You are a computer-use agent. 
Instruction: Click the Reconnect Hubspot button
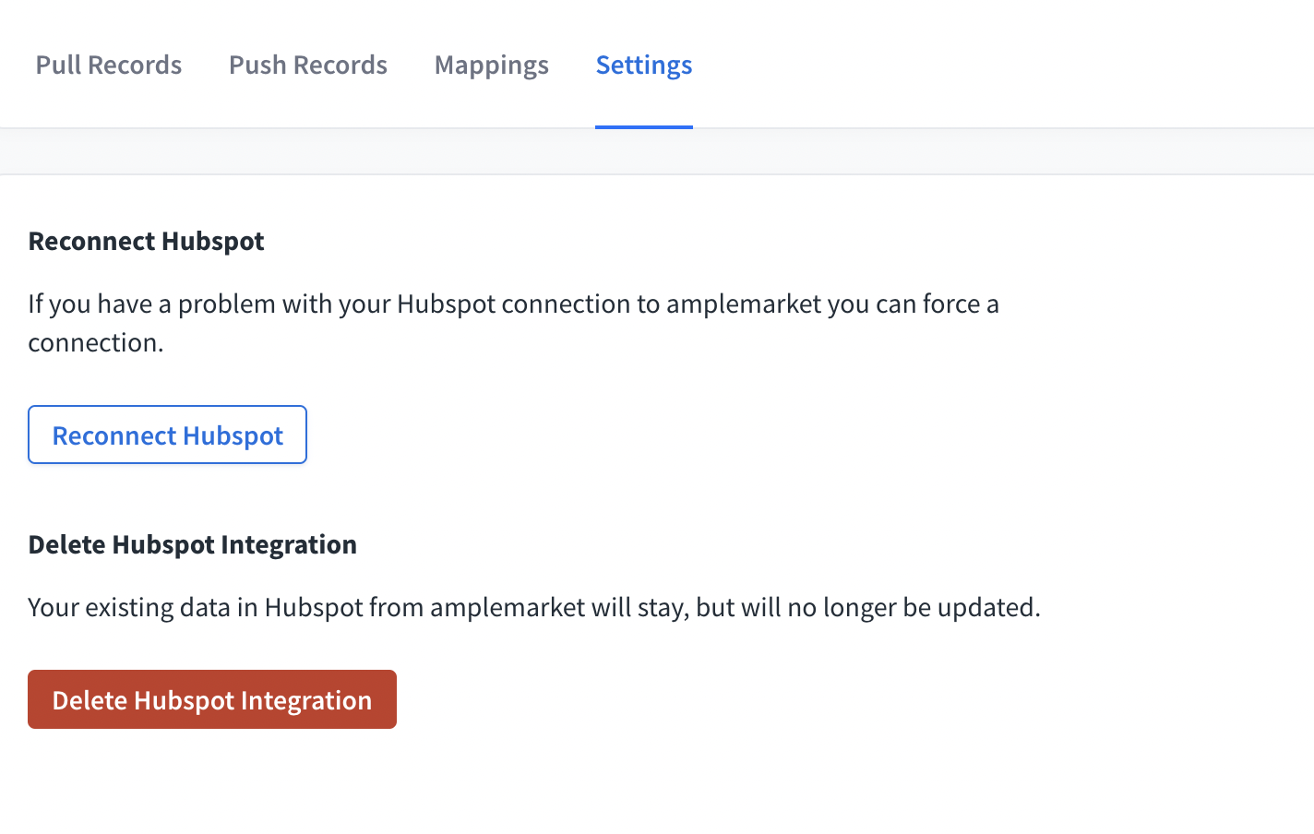[167, 435]
